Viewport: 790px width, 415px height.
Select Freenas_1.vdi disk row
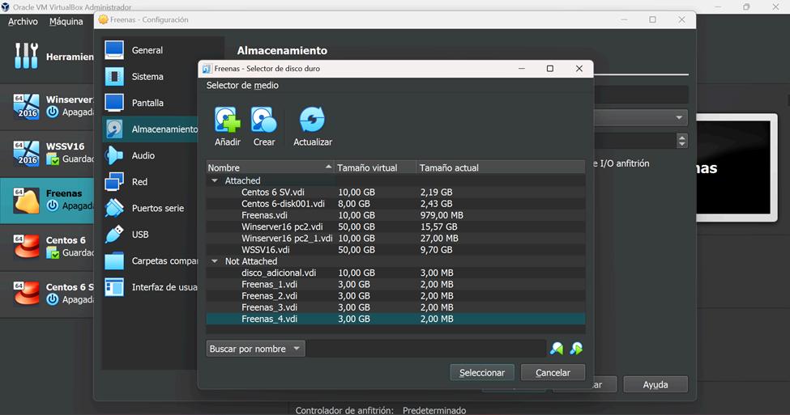tap(395, 284)
